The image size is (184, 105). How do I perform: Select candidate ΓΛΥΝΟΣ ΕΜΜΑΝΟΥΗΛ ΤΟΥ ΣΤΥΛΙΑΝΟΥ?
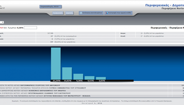(x=68, y=88)
